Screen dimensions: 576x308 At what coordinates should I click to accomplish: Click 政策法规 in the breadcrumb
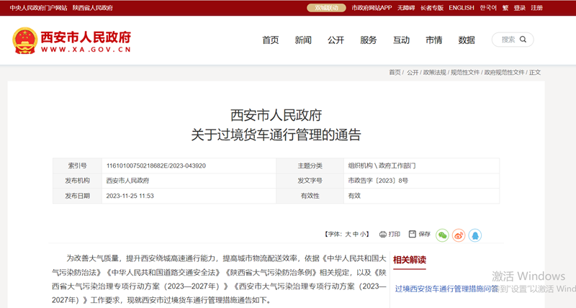434,73
